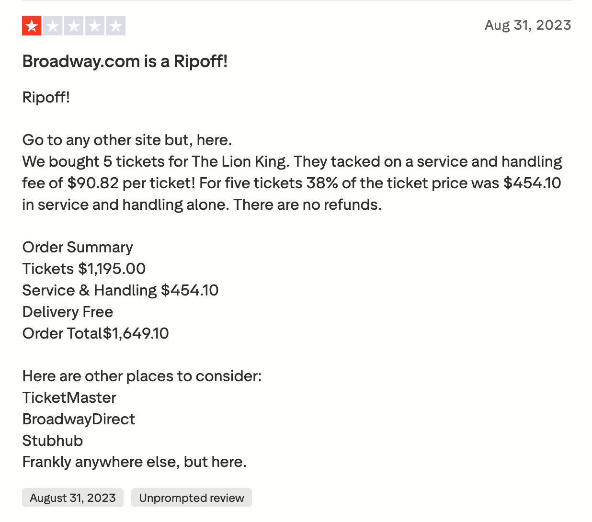Click the fourth gray rating star
The height and width of the screenshot is (522, 592).
95,26
